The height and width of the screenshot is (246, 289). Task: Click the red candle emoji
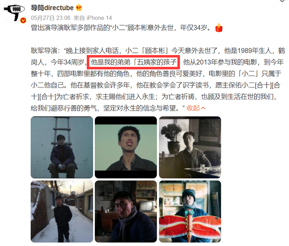(x=219, y=28)
